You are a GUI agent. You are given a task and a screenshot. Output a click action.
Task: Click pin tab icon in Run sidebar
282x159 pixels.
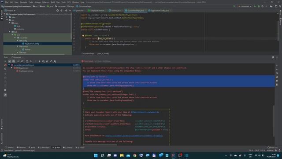click(x=5, y=95)
